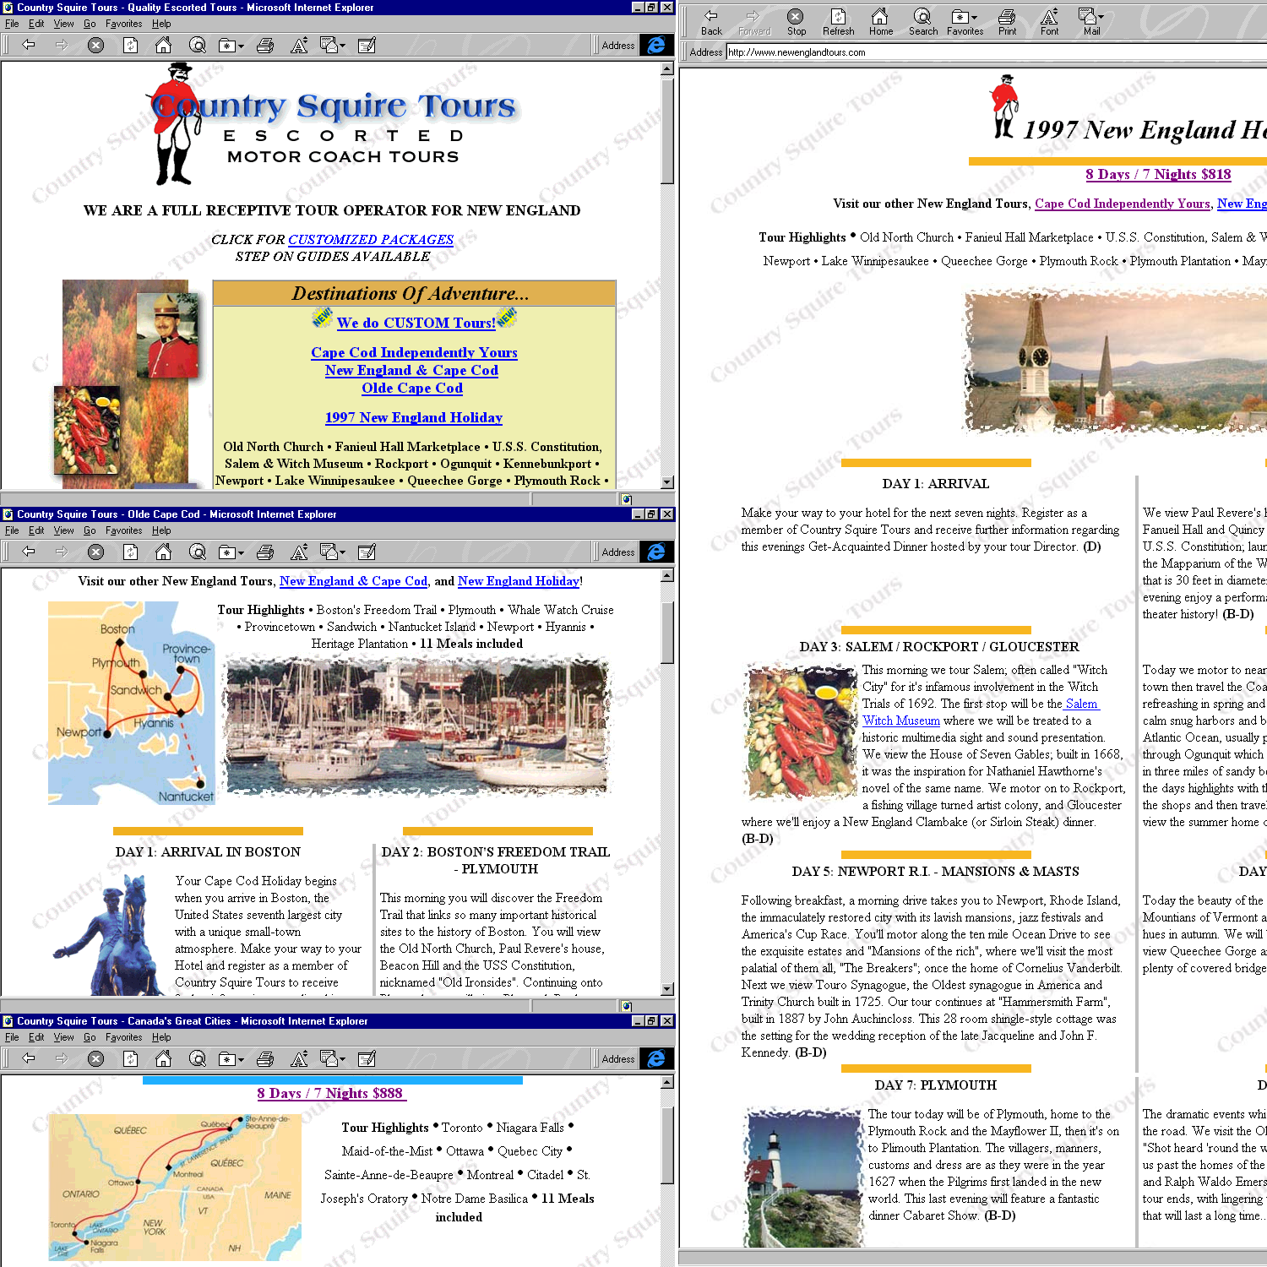Click Internet Explorer logo in Quality Escorted Tours window
The height and width of the screenshot is (1267, 1267).
pos(656,45)
